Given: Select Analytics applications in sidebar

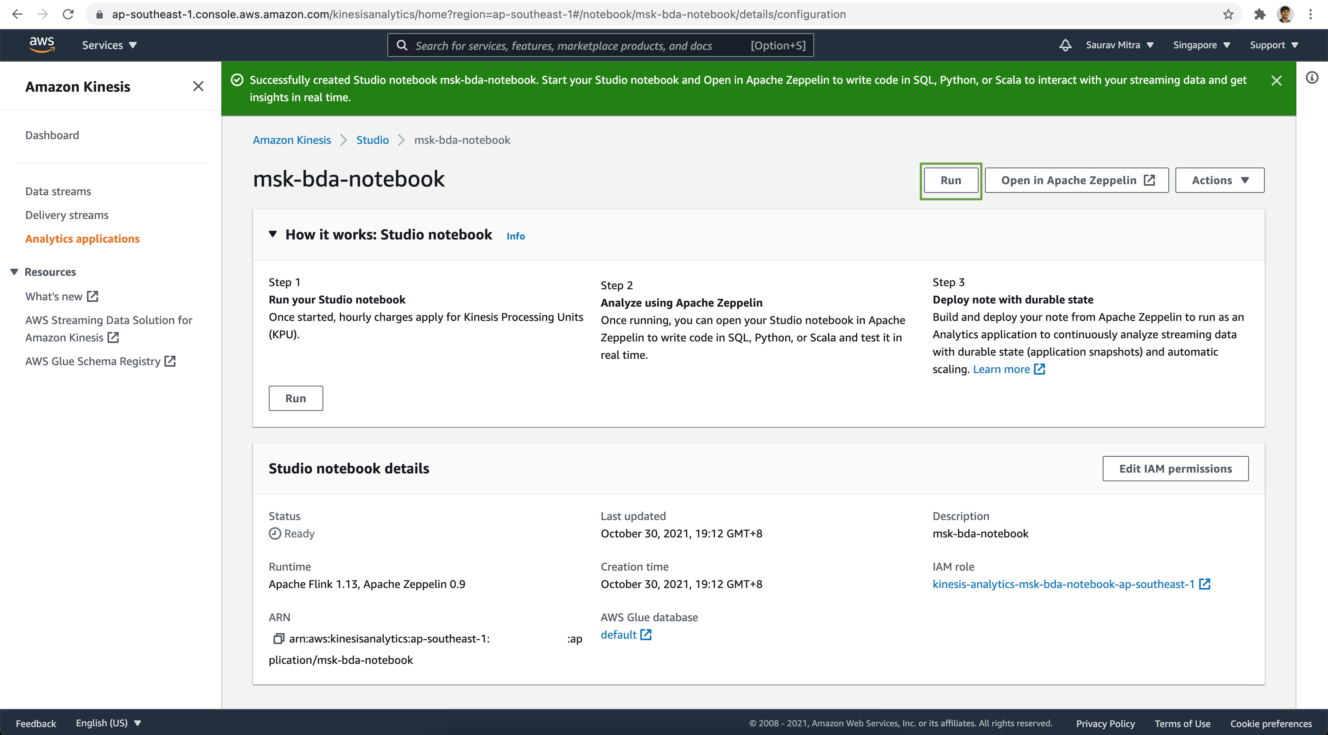Looking at the screenshot, I should pos(83,239).
